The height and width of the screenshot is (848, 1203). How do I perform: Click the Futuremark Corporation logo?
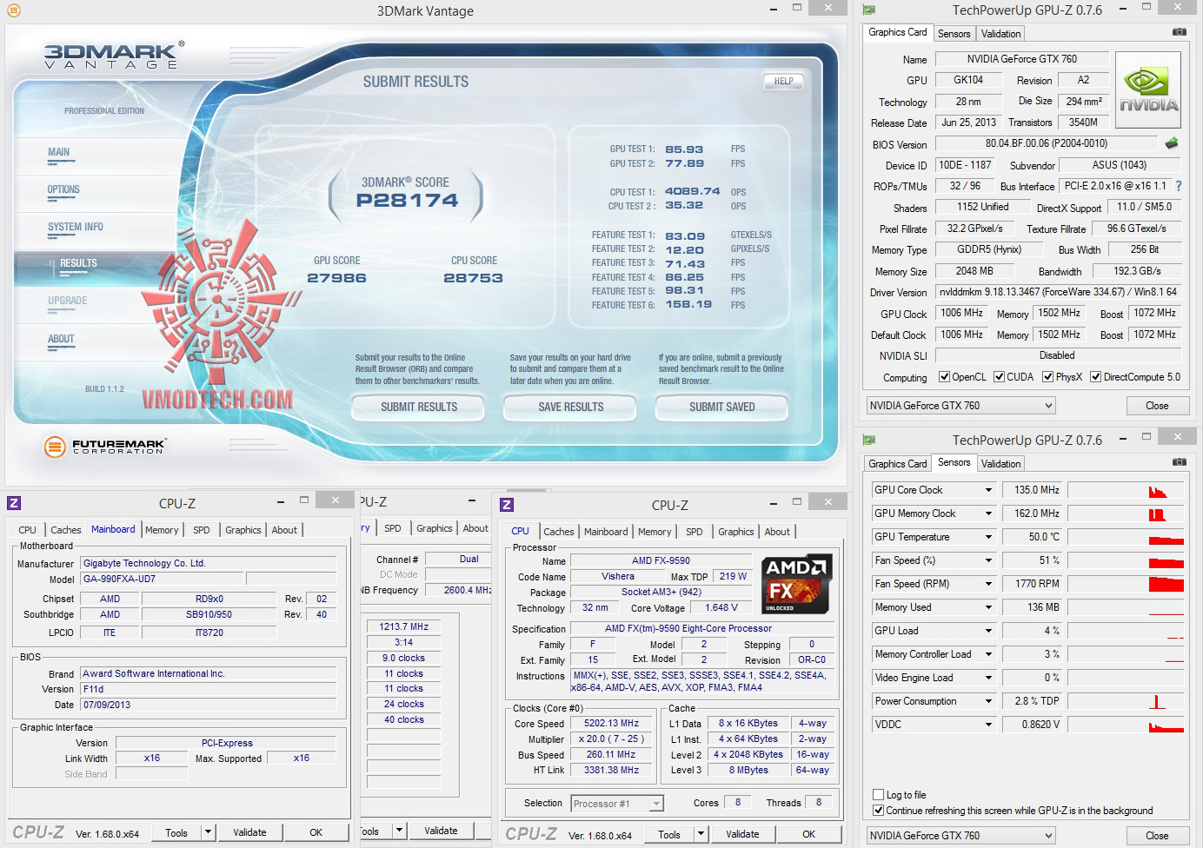click(104, 447)
